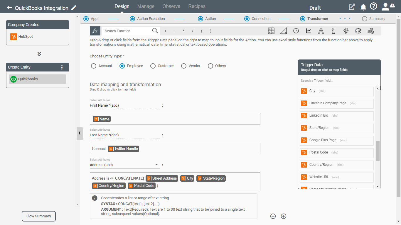Open the date and time clock functions
The width and height of the screenshot is (401, 225).
(296, 31)
